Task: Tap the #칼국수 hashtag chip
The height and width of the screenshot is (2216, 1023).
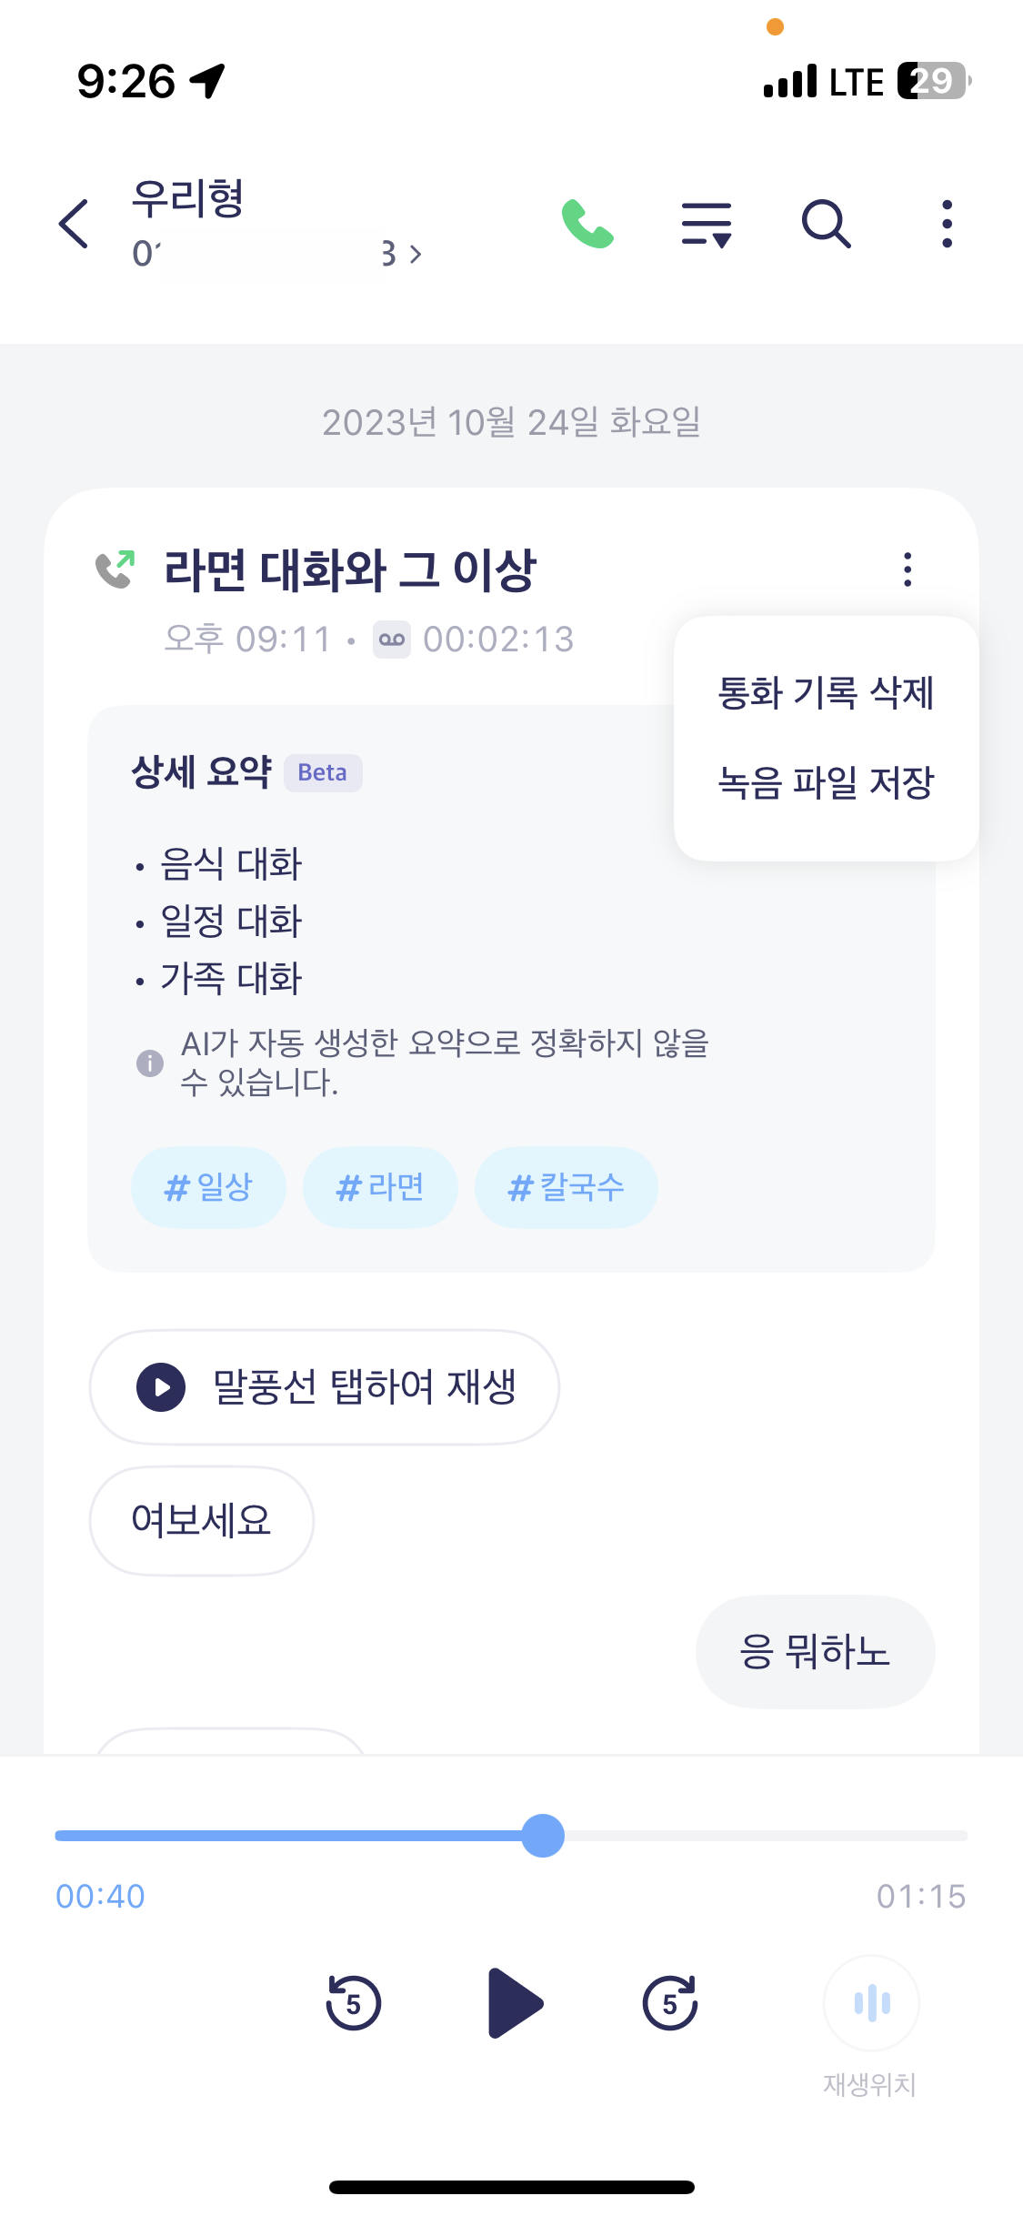Action: tap(566, 1187)
